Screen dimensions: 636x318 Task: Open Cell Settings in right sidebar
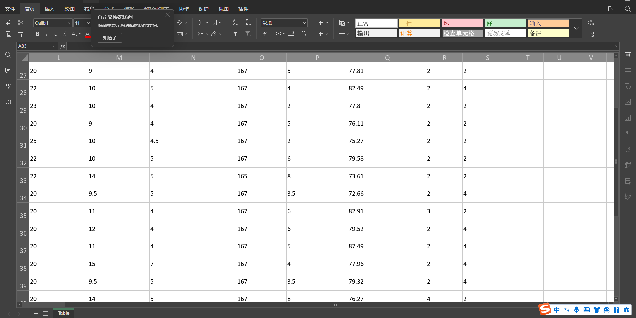click(x=628, y=55)
